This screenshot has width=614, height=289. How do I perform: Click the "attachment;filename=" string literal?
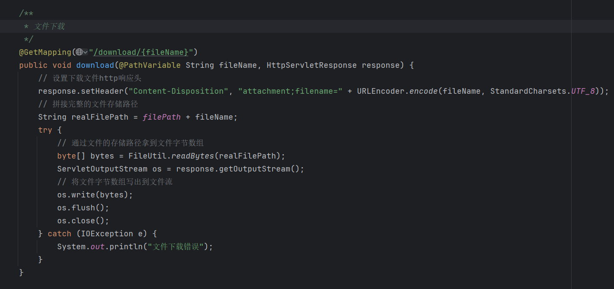click(x=290, y=91)
